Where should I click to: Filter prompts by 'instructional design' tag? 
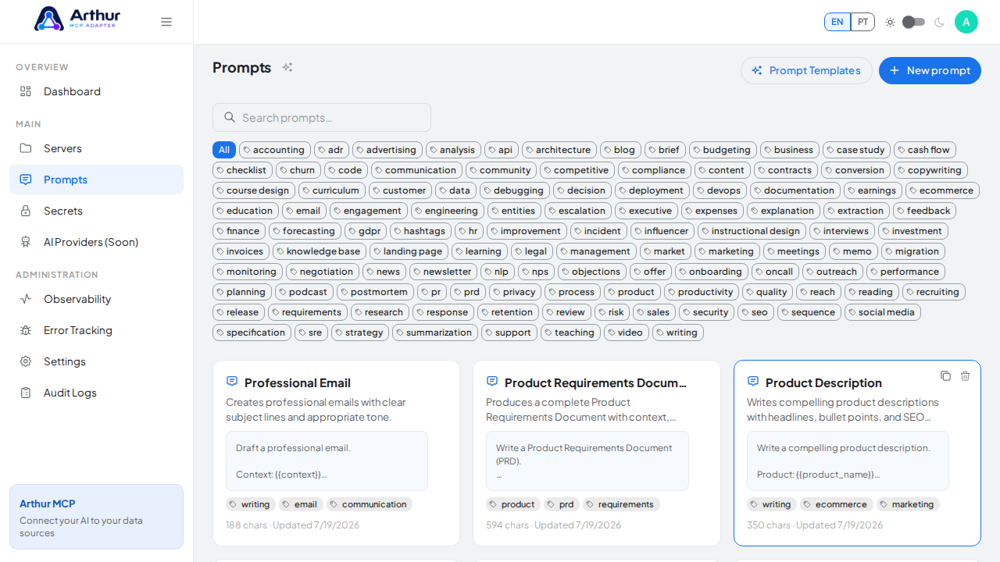coord(752,231)
